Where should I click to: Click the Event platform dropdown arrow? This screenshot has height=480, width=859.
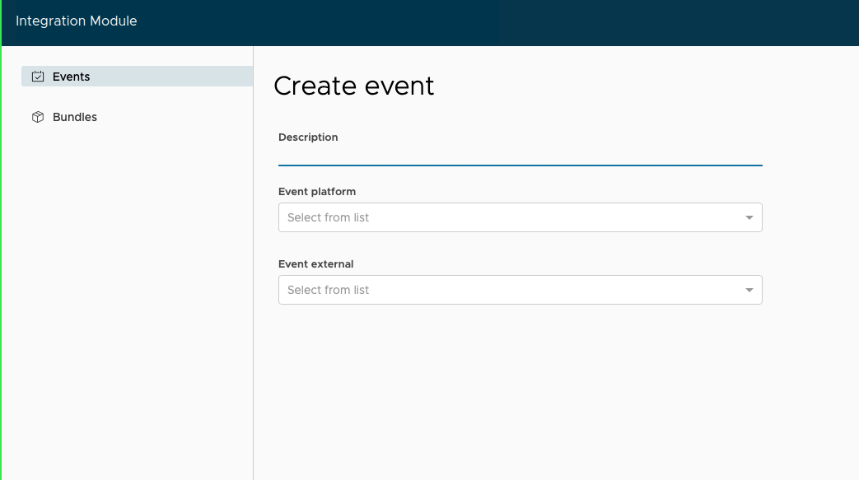(749, 217)
